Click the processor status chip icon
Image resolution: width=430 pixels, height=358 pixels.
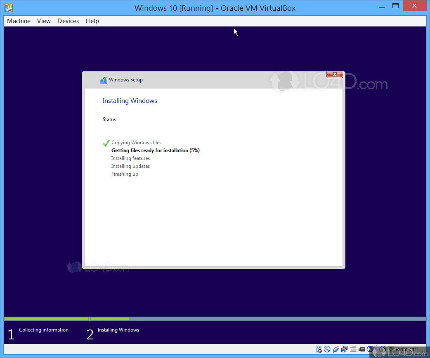pos(371,349)
